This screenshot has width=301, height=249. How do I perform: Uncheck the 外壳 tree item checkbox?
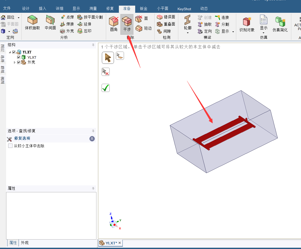pos(19,62)
